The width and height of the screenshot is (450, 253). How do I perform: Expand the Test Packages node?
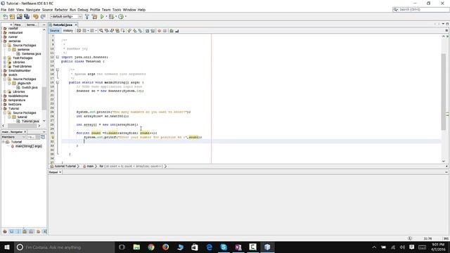5,58
